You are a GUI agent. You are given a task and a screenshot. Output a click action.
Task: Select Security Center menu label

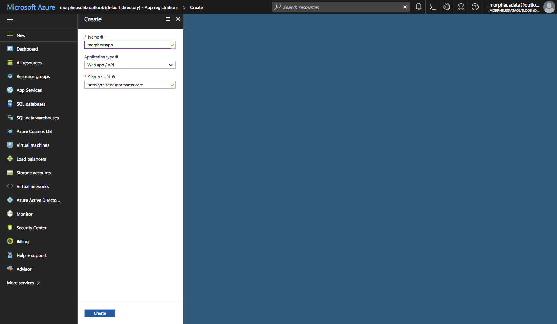tap(31, 228)
